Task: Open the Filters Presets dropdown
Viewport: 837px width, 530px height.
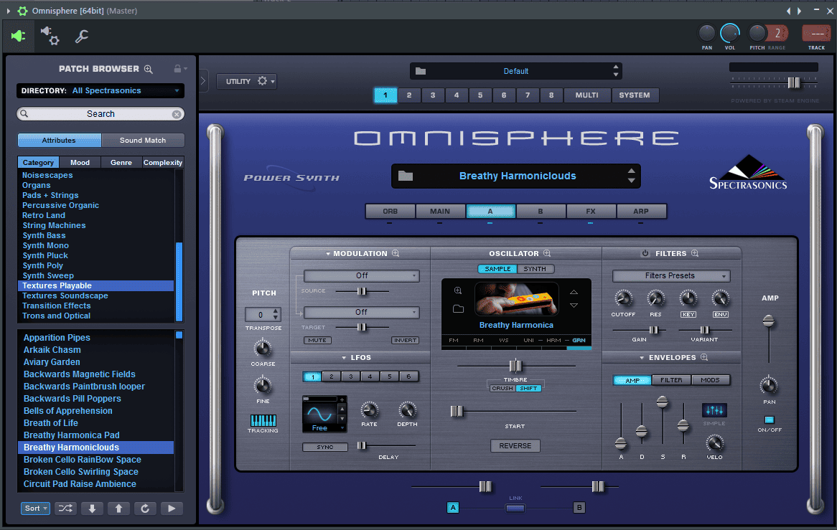Action: 671,275
